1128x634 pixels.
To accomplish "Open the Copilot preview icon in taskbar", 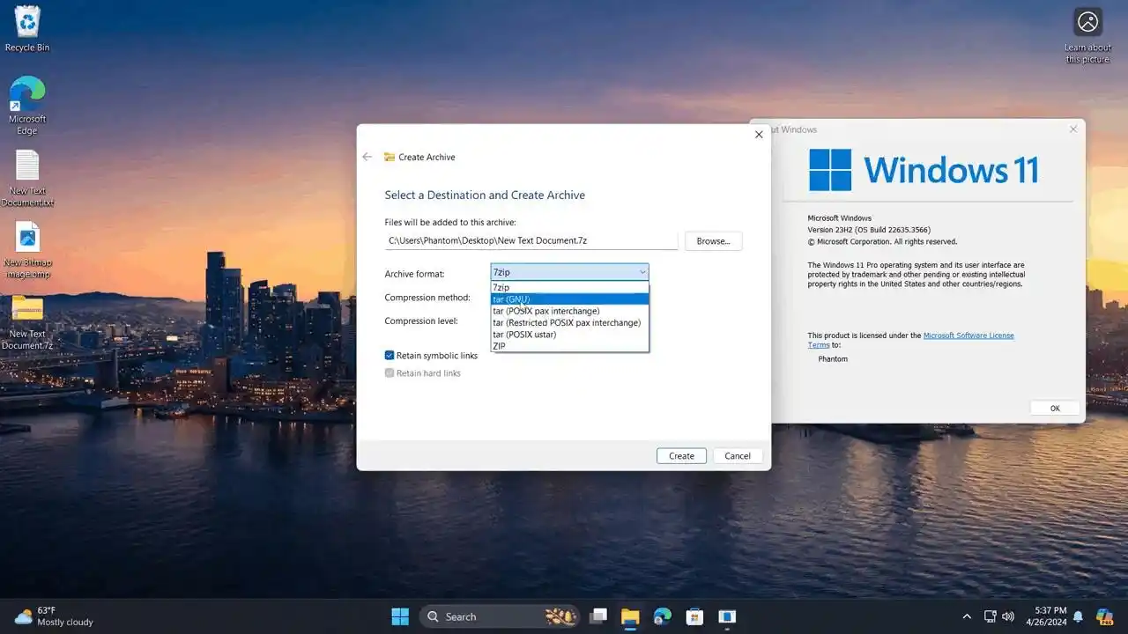I will (1104, 616).
